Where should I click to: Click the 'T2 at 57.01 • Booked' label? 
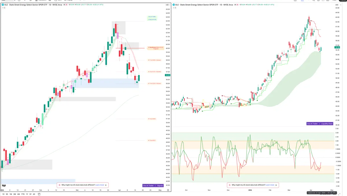(x=155, y=71)
